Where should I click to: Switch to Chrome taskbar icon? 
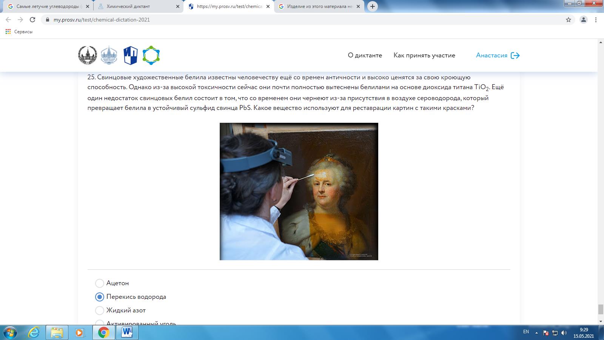pos(103,332)
